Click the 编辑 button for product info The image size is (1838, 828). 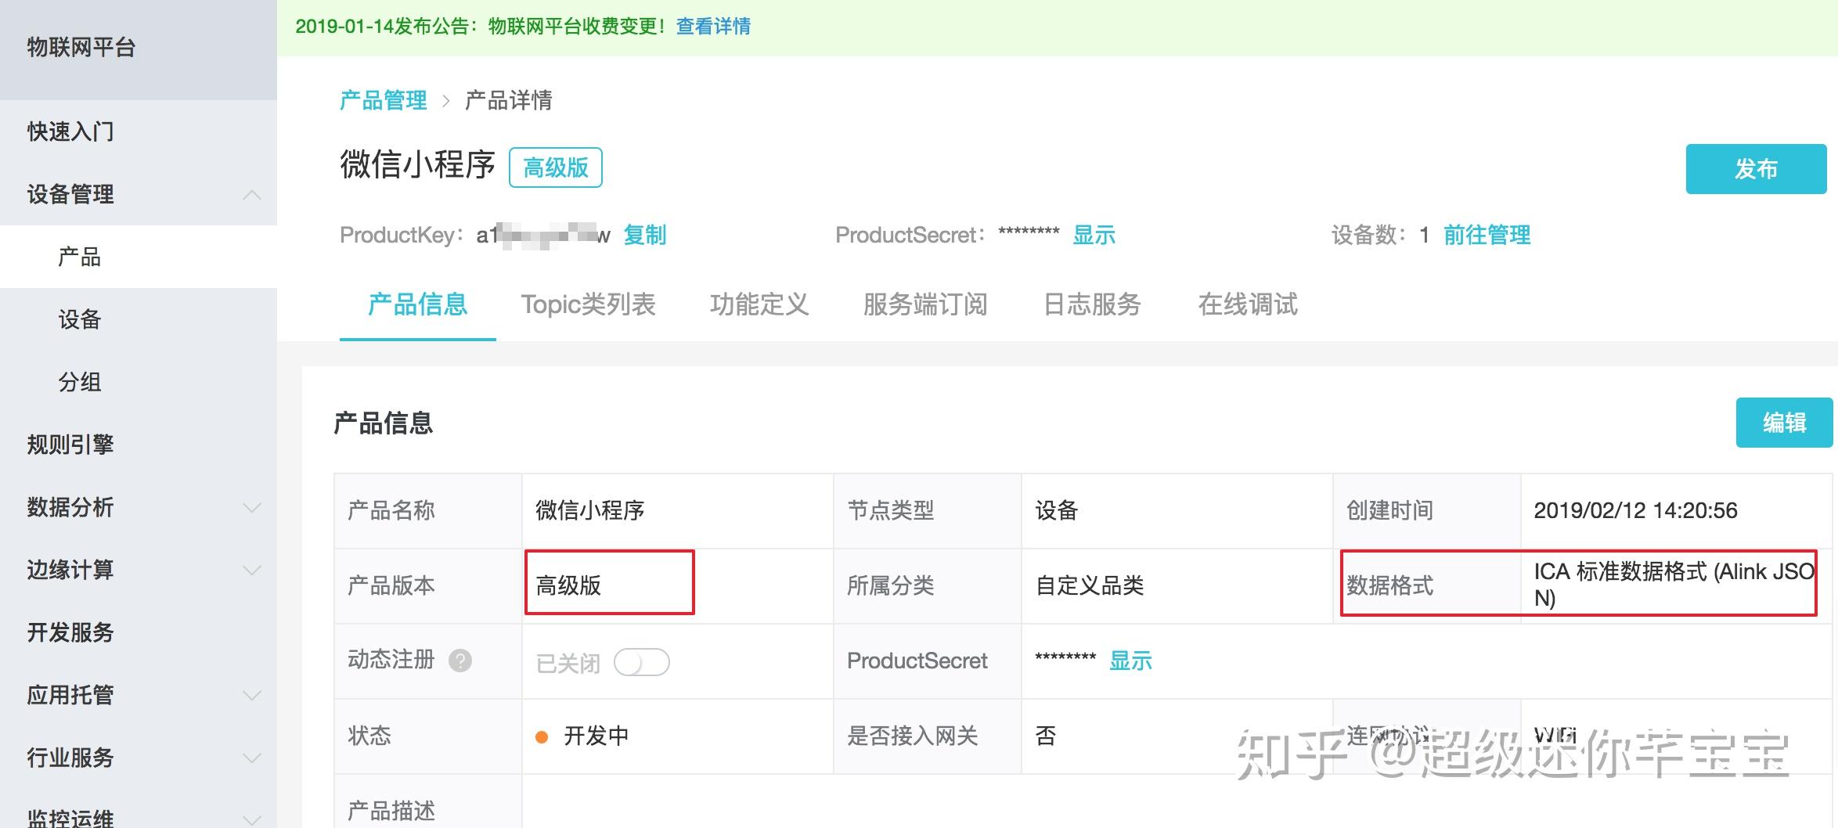tap(1785, 423)
